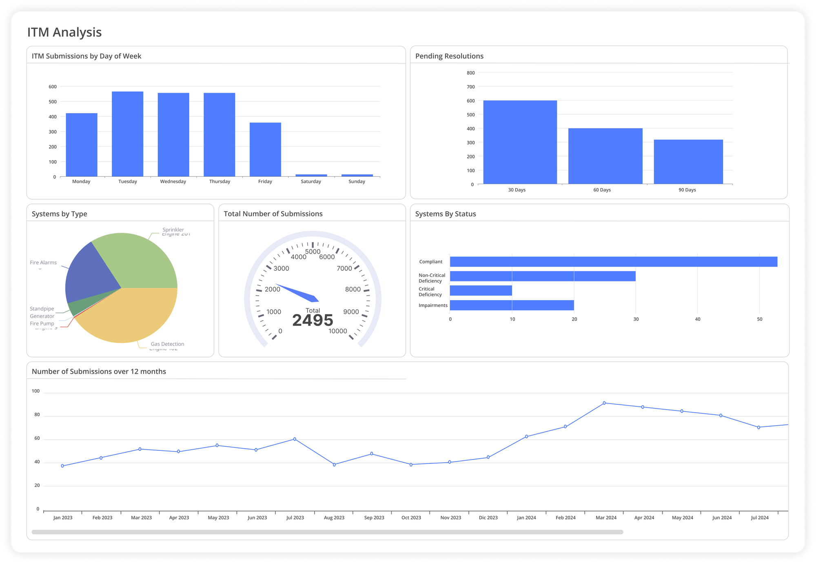816x564 pixels.
Task: Click the Fire Alarms pie slice
Action: 90,276
